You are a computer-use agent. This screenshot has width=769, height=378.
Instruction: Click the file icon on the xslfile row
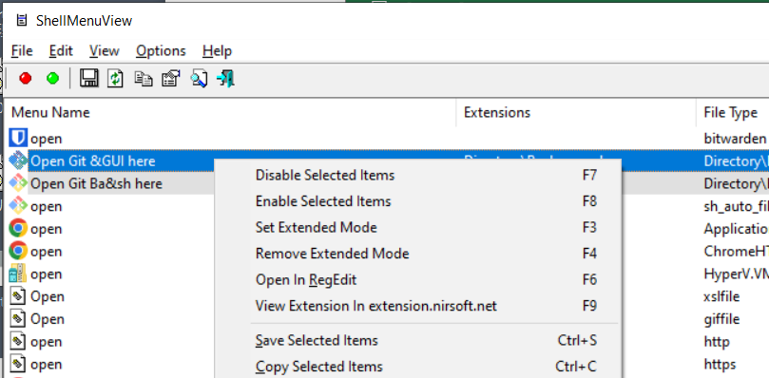point(18,296)
